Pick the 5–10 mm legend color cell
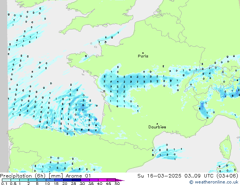The image size is (240, 185). 41,180
